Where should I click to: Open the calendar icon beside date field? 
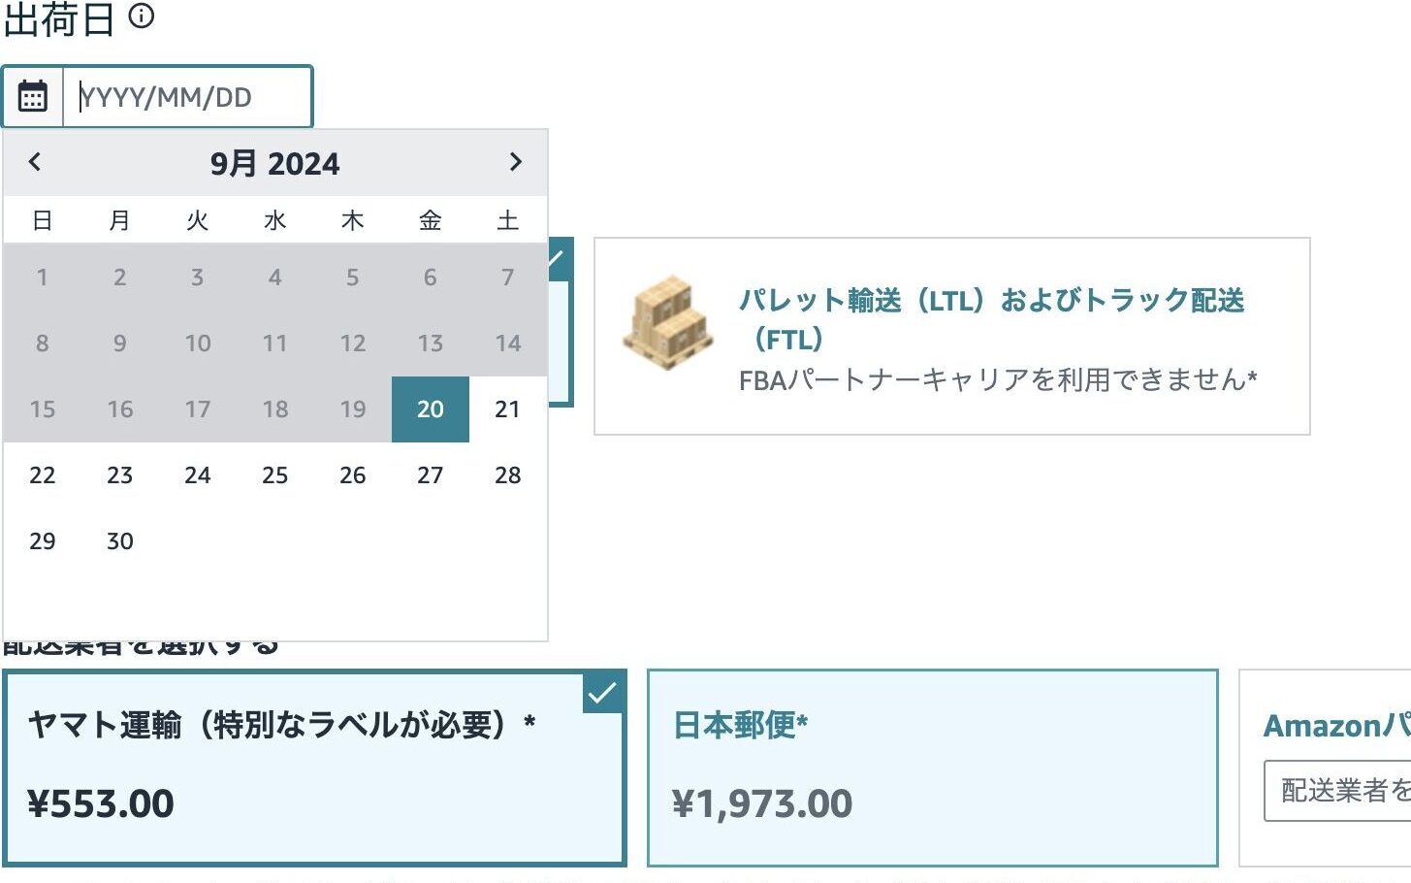pos(33,97)
